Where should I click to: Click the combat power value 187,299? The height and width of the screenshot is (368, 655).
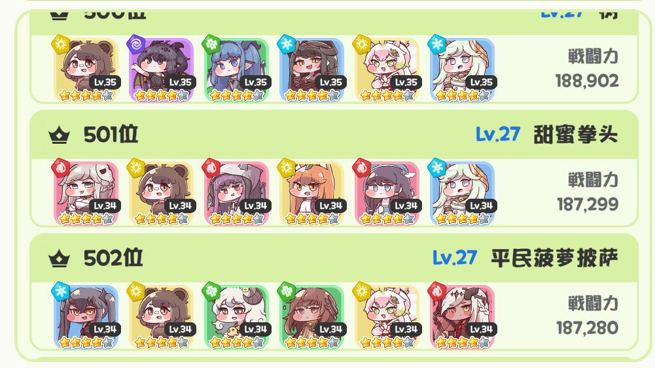(x=588, y=205)
